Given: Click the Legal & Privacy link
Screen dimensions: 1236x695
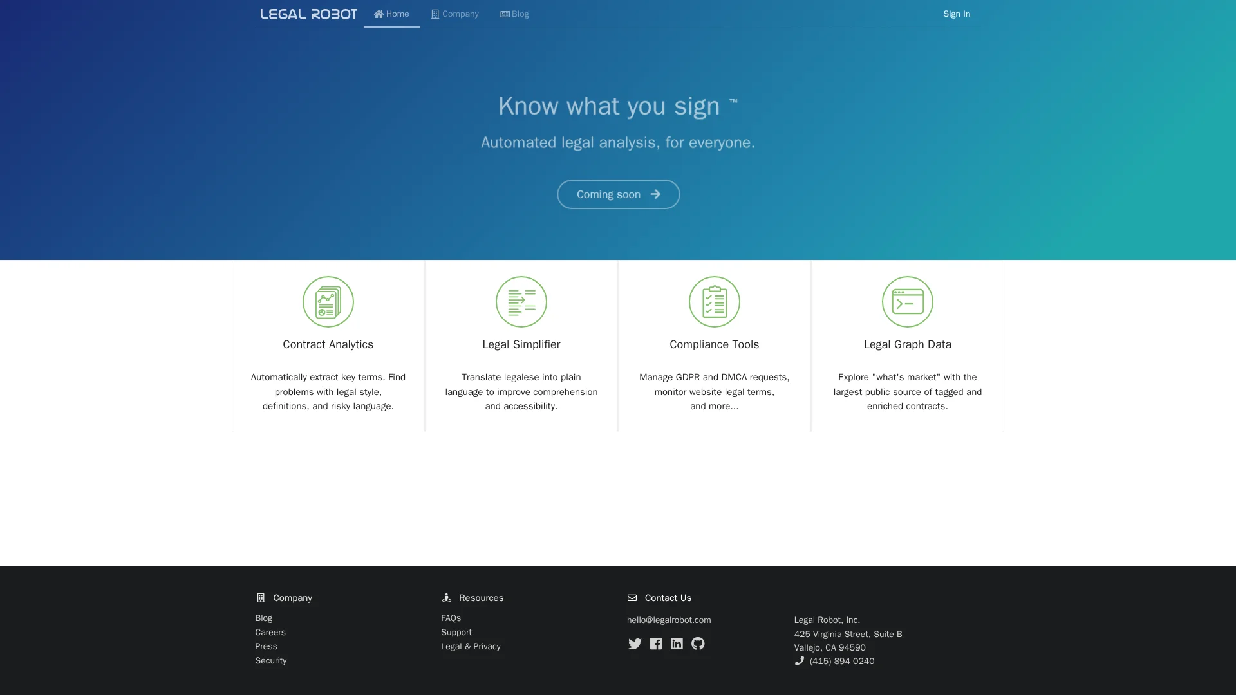Looking at the screenshot, I should [x=471, y=646].
